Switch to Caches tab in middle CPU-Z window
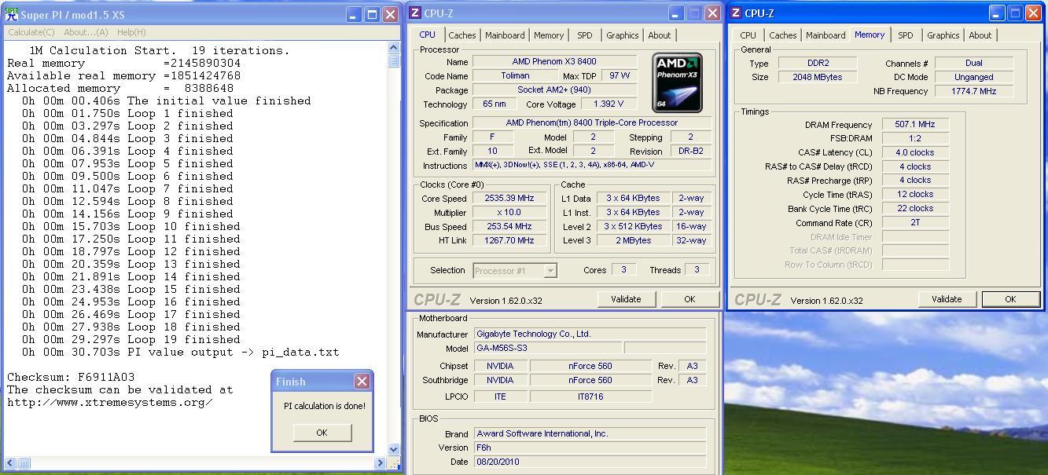 pos(461,35)
